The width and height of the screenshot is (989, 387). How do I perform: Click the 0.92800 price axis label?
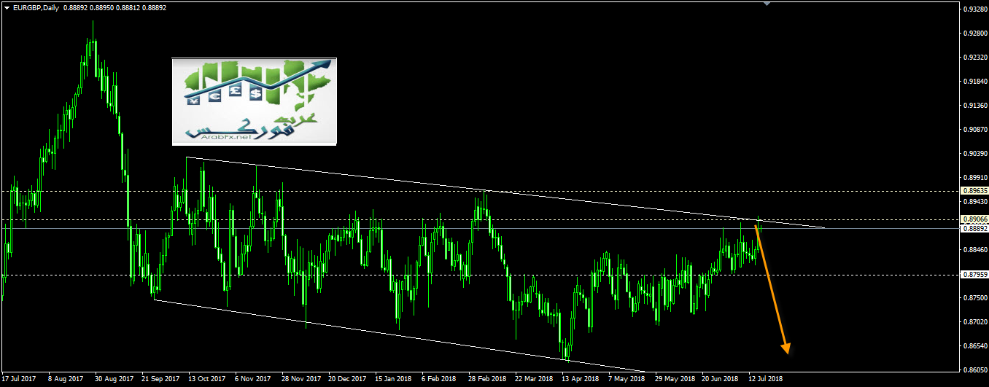coord(975,33)
